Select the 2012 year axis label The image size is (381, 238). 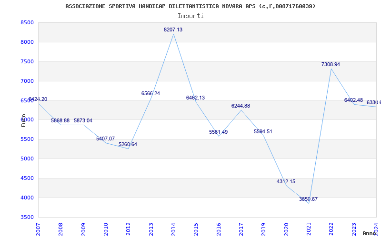point(128,229)
